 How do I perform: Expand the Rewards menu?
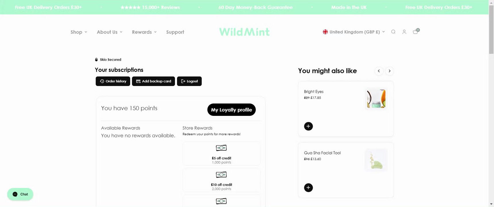click(144, 32)
